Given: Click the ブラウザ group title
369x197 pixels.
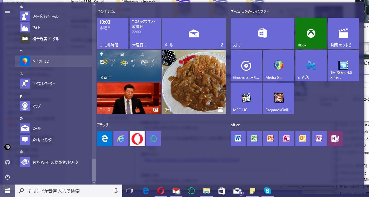Looking at the screenshot, I should (x=103, y=125).
